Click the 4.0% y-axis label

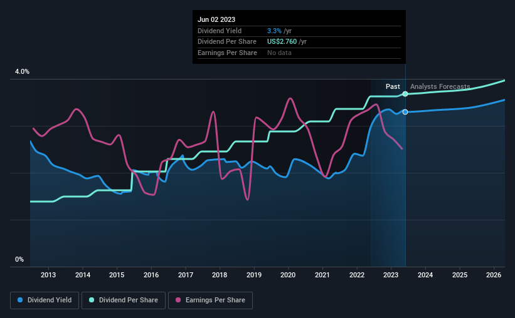pos(22,71)
